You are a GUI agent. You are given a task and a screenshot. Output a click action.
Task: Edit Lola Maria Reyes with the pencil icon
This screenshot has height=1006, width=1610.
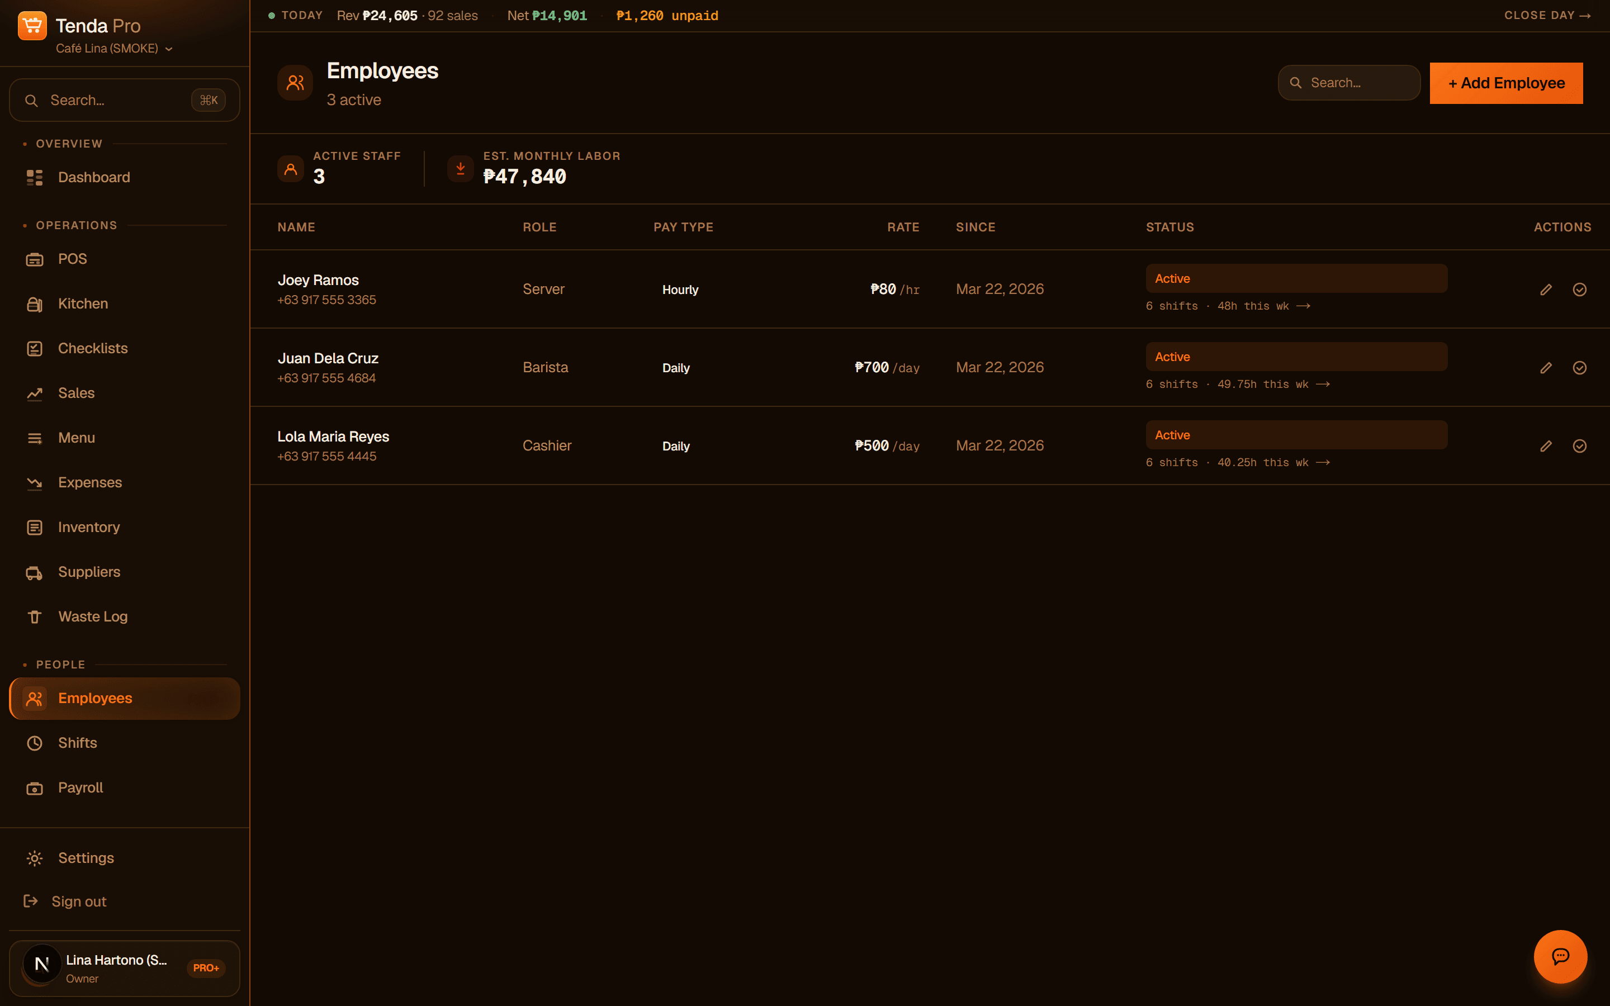click(x=1546, y=446)
